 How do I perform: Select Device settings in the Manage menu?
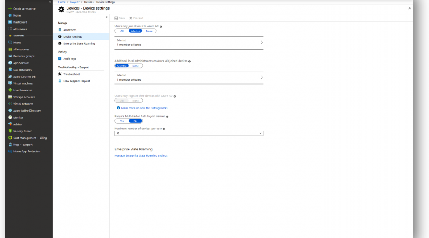81,37
